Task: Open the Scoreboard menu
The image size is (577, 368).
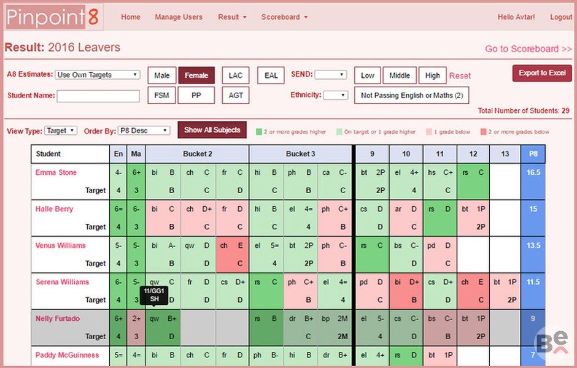Action: [x=284, y=17]
